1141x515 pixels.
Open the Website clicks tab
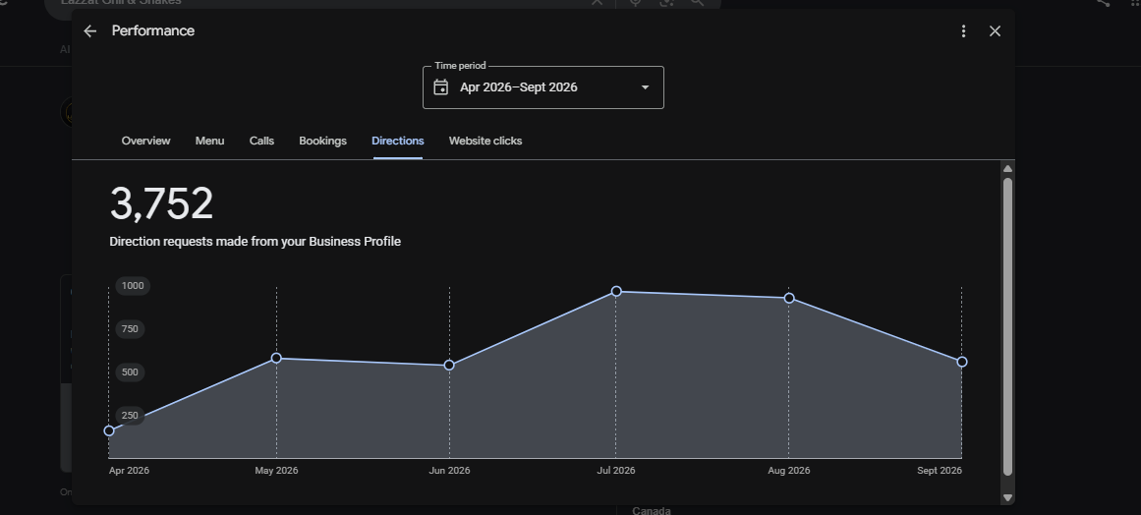point(485,142)
